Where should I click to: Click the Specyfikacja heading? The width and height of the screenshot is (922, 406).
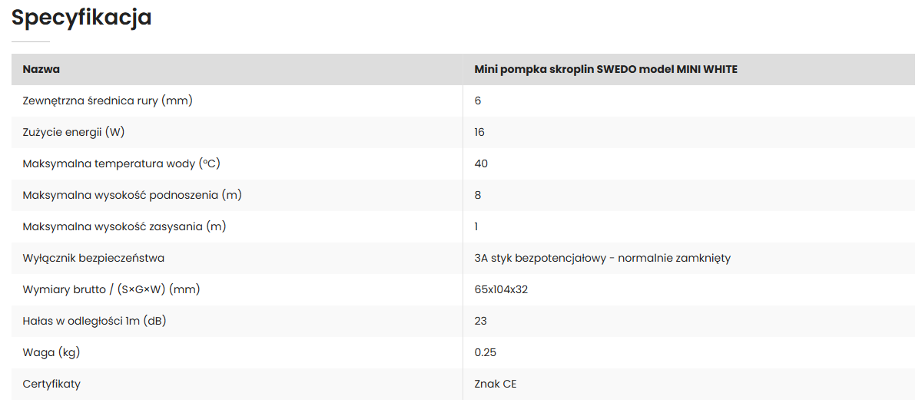(81, 18)
